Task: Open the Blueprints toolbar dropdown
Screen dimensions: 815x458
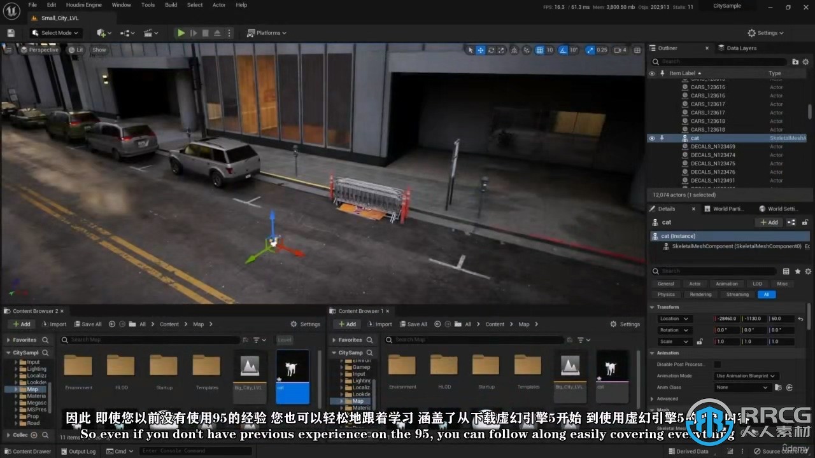Action: click(x=128, y=33)
